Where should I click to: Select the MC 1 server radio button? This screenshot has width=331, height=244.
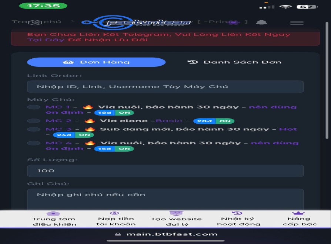coord(34,107)
